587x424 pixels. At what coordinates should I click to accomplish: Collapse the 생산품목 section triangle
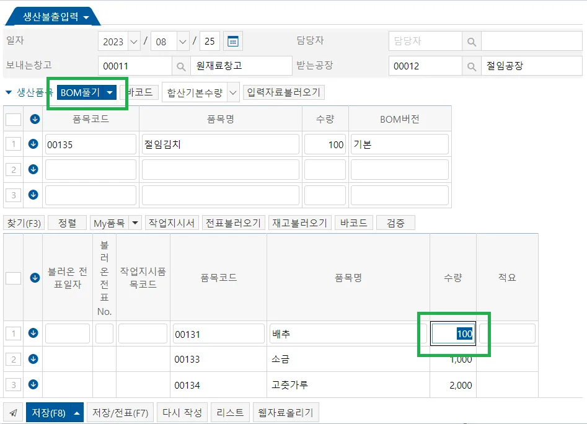[9, 92]
